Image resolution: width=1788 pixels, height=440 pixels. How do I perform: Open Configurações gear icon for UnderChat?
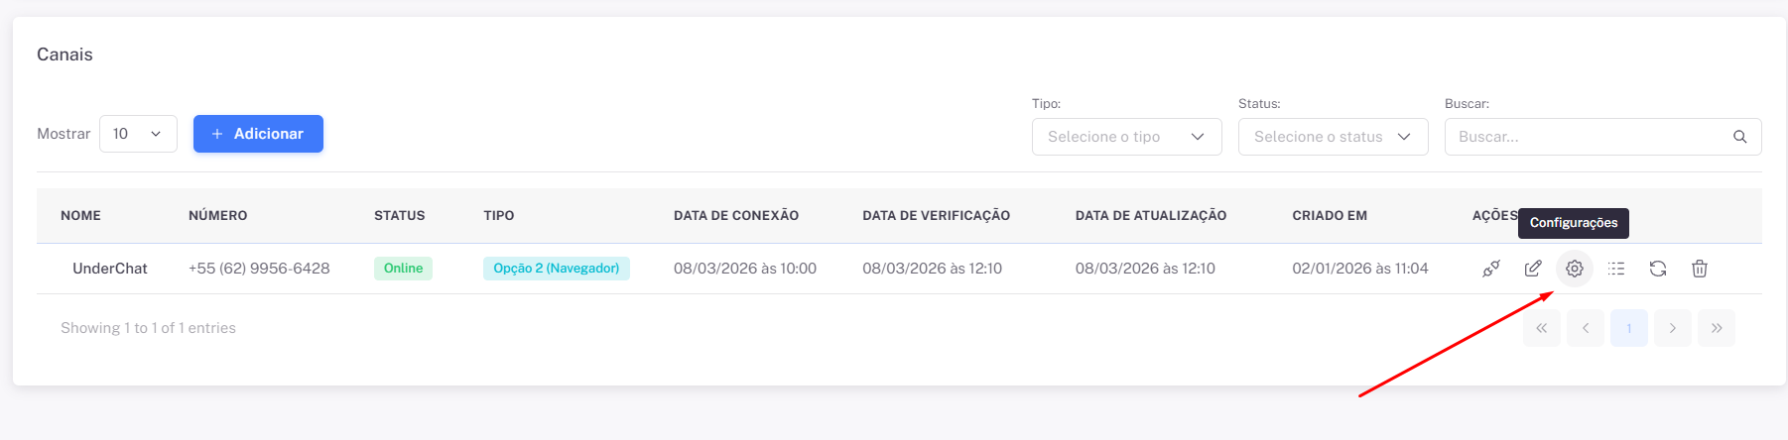click(1575, 269)
